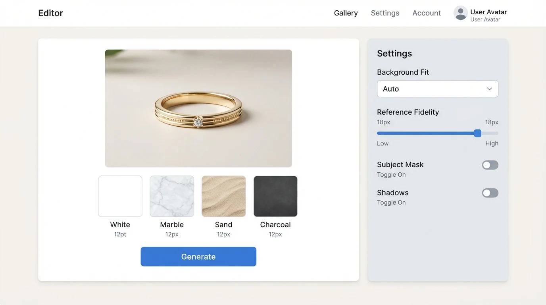Click the Settings panel heading
This screenshot has height=305, width=546.
(x=394, y=54)
